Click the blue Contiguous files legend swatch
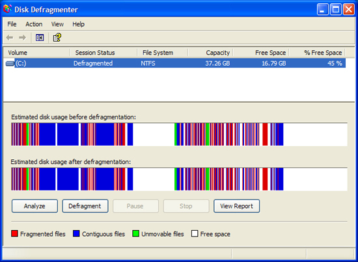Image resolution: width=358 pixels, height=262 pixels. [76, 233]
